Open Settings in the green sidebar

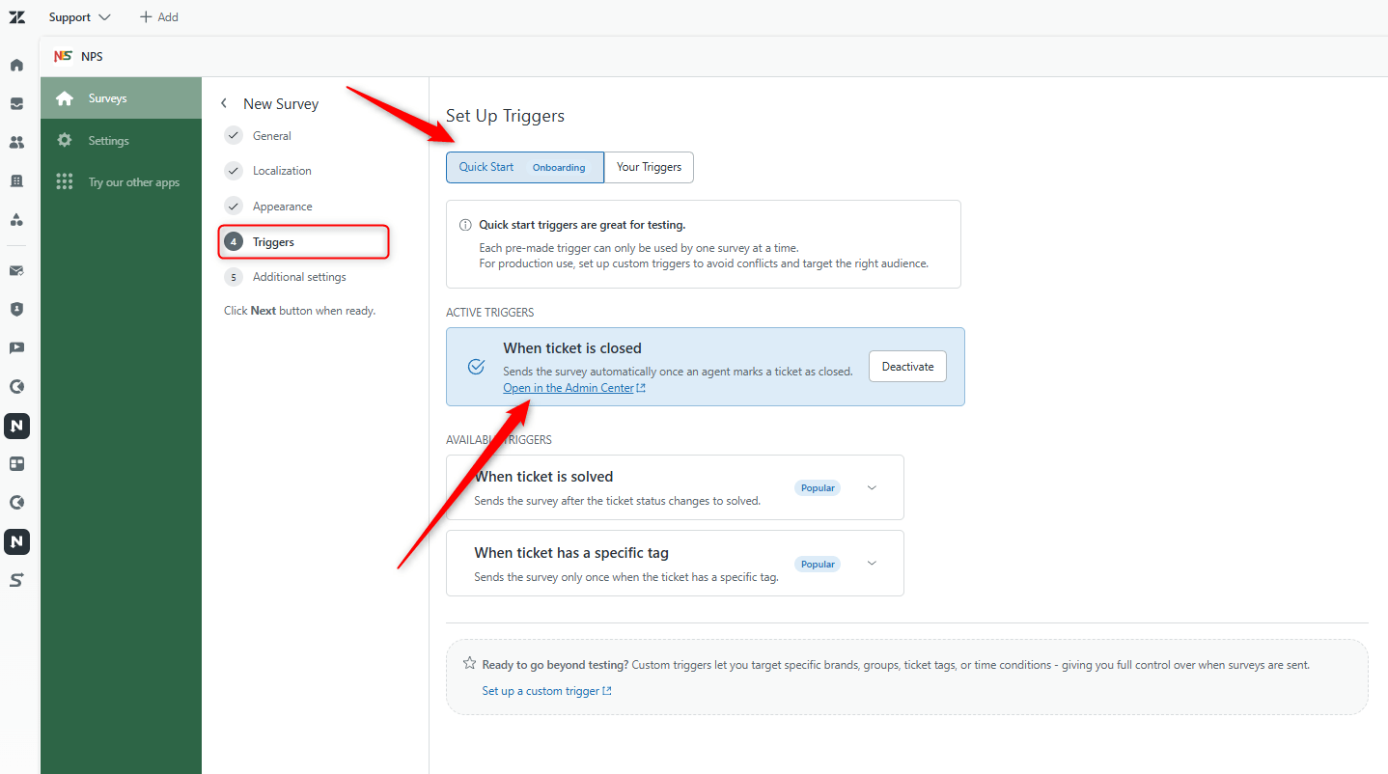point(122,140)
